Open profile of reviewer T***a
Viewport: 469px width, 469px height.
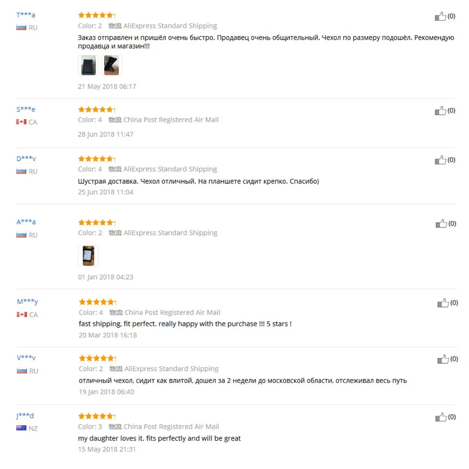26,15
